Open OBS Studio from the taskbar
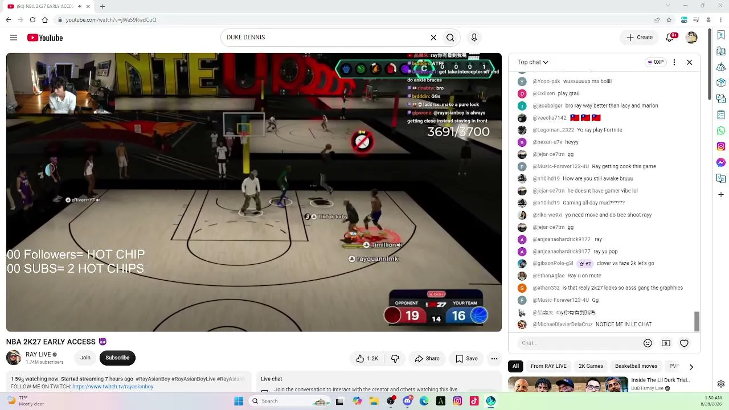The height and width of the screenshot is (410, 729). click(x=391, y=401)
